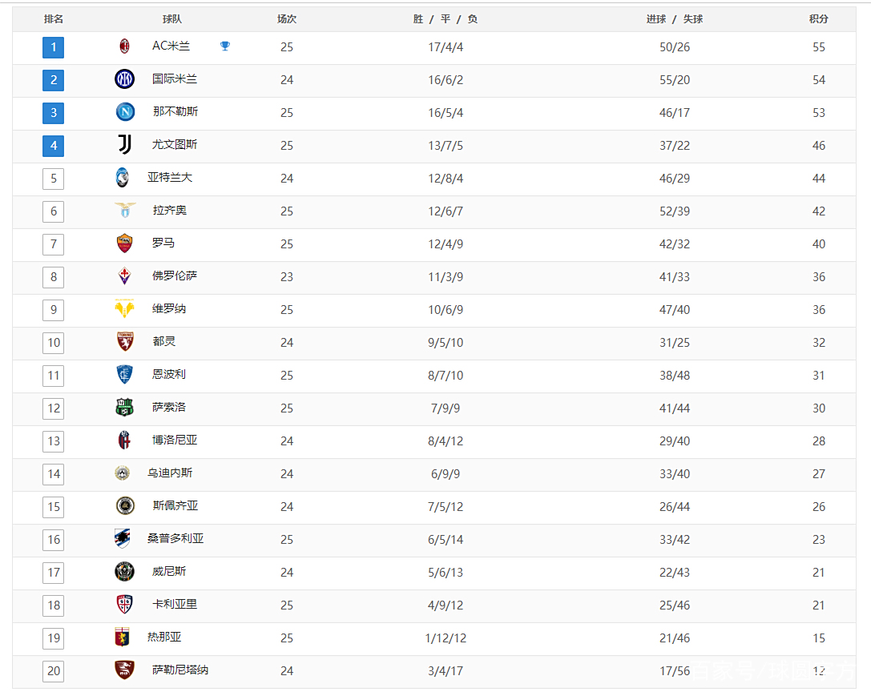Click the 积分 column header
Image resolution: width=871 pixels, height=696 pixels.
tap(819, 19)
